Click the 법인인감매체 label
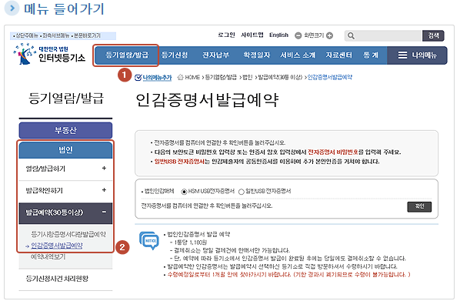 click(159, 192)
